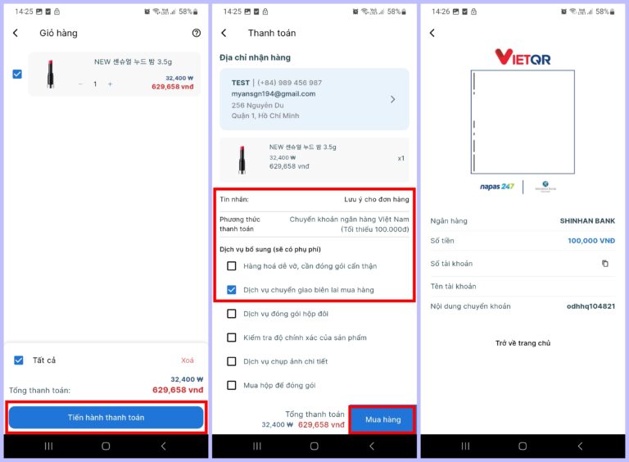Open the Tin nhắn order note field
The image size is (629, 462).
coord(314,199)
